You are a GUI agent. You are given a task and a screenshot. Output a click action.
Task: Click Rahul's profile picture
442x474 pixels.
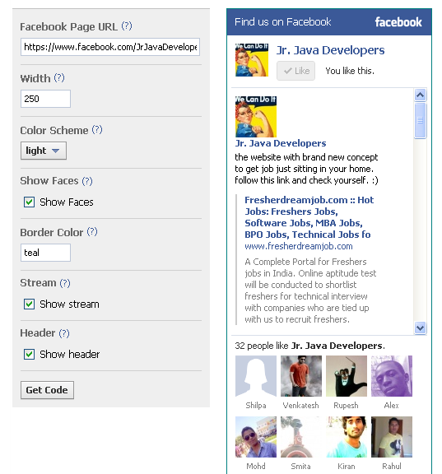tap(392, 437)
